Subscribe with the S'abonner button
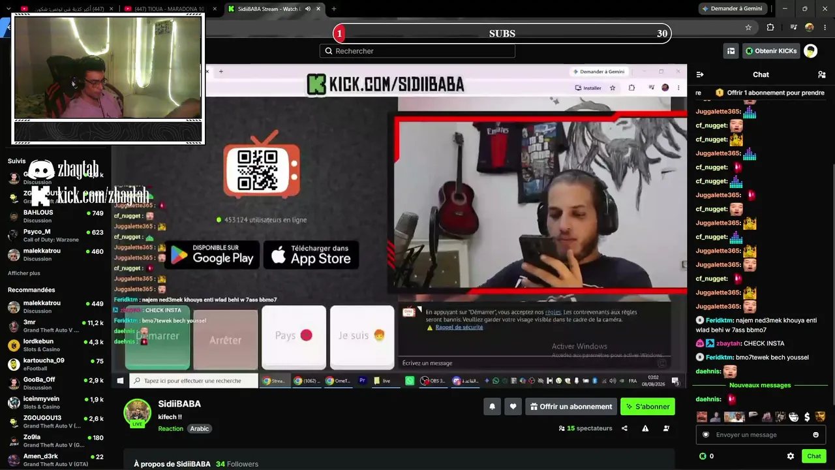This screenshot has height=470, width=835. [648, 407]
